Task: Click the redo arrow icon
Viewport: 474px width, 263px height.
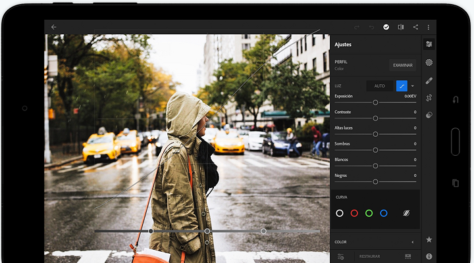Action: pos(357,27)
